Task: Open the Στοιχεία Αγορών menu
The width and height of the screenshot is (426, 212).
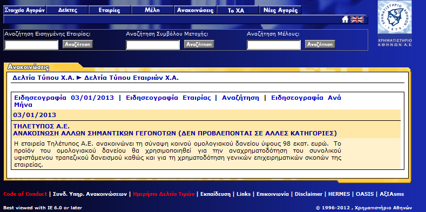Action: click(x=24, y=10)
